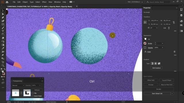The width and height of the screenshot is (184, 103).
Task: Open the T&T_TUTORIALS workspace switcher
Action: [135, 2]
